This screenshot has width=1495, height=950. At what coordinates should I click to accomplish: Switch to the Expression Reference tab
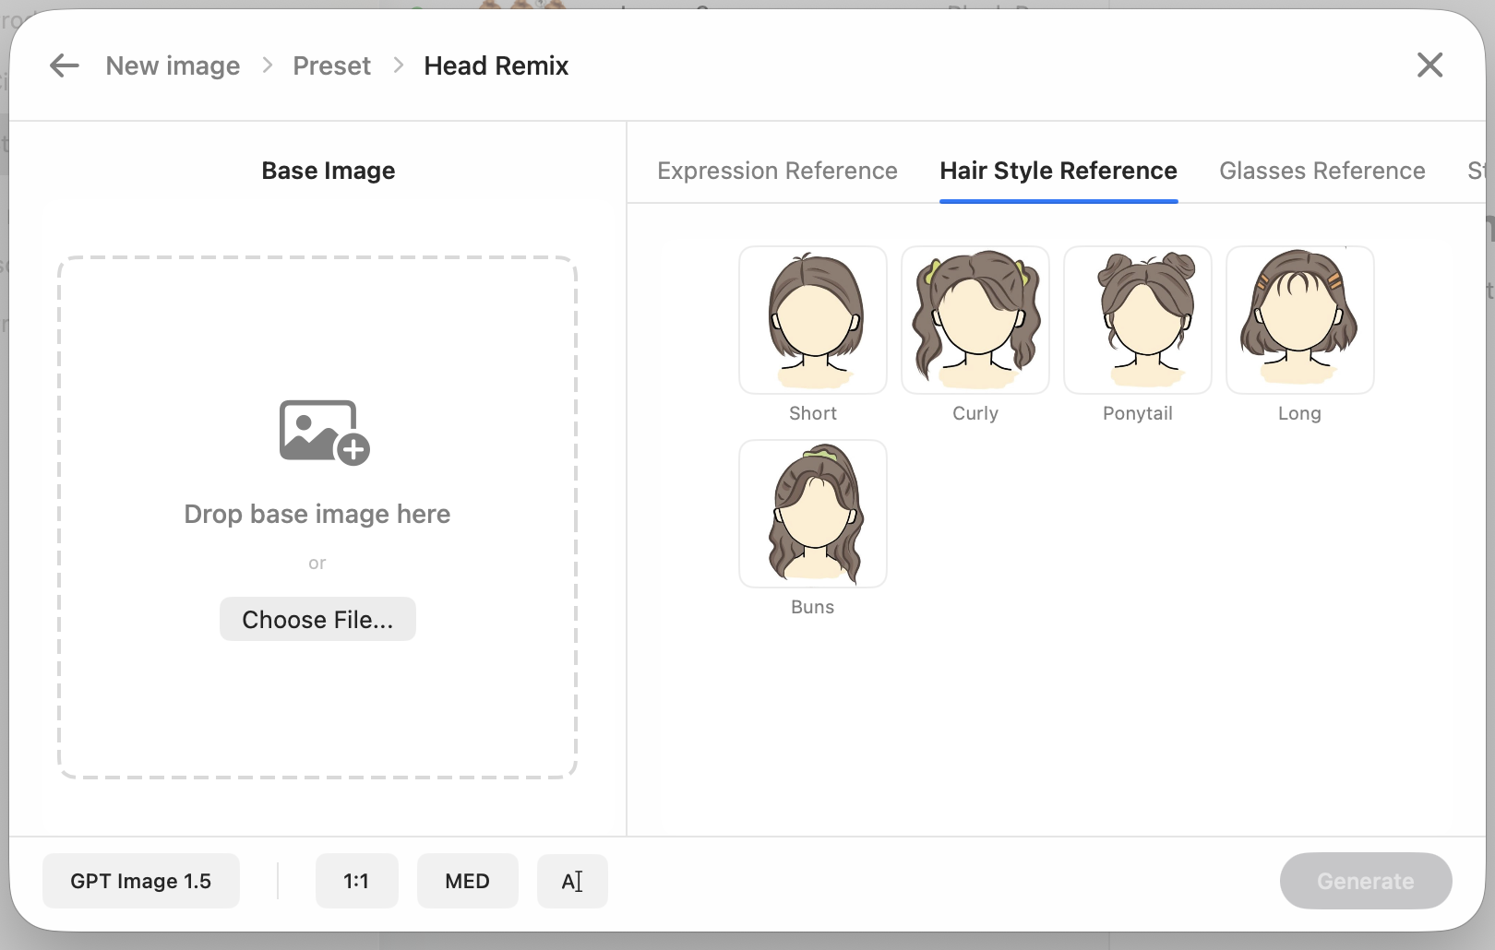point(777,171)
